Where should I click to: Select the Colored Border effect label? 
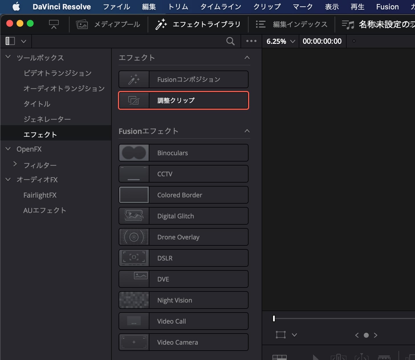(x=180, y=195)
